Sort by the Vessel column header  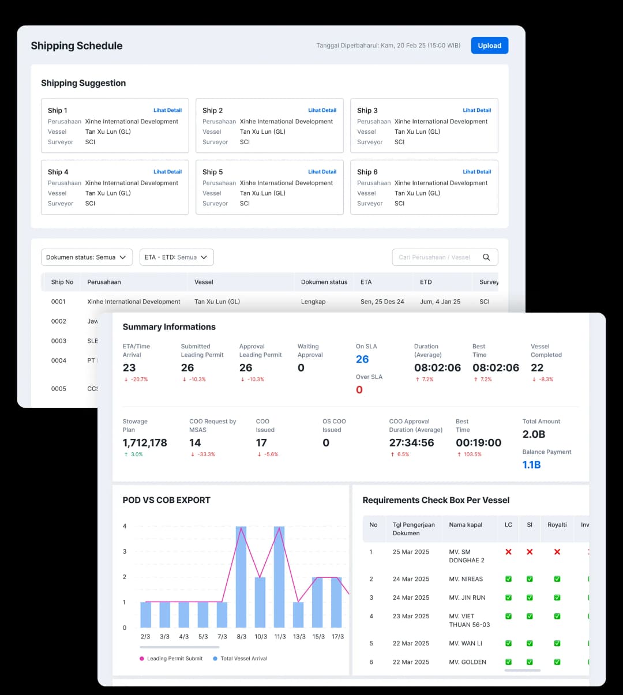[204, 282]
